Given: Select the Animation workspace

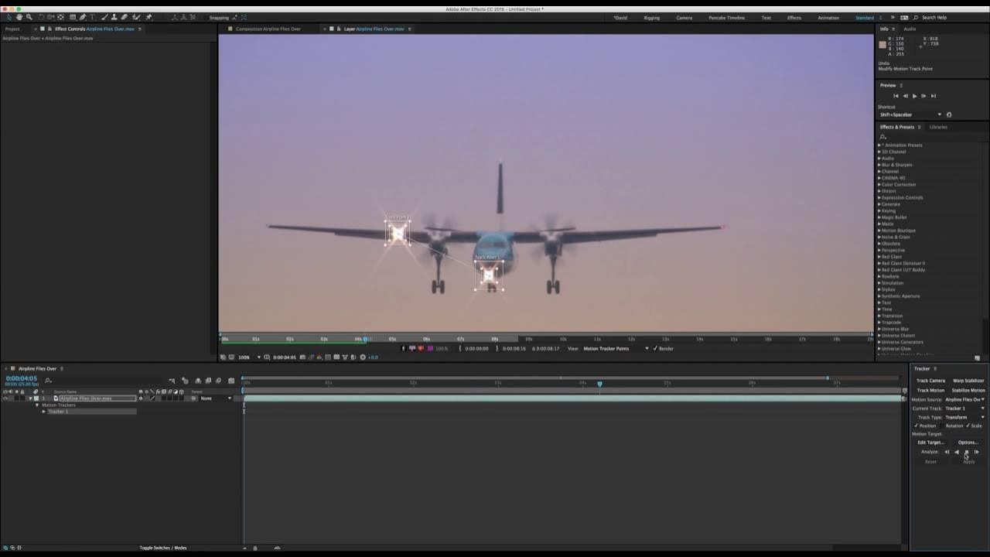Looking at the screenshot, I should point(828,18).
